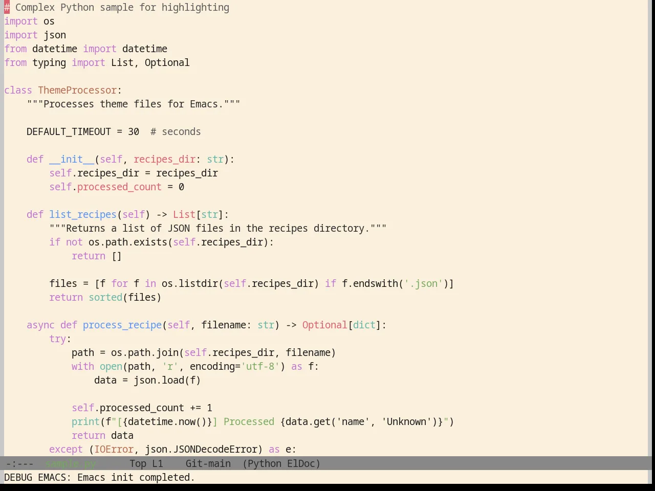This screenshot has height=491, width=655.
Task: Click the Git-main version control indicator
Action: click(x=208, y=464)
